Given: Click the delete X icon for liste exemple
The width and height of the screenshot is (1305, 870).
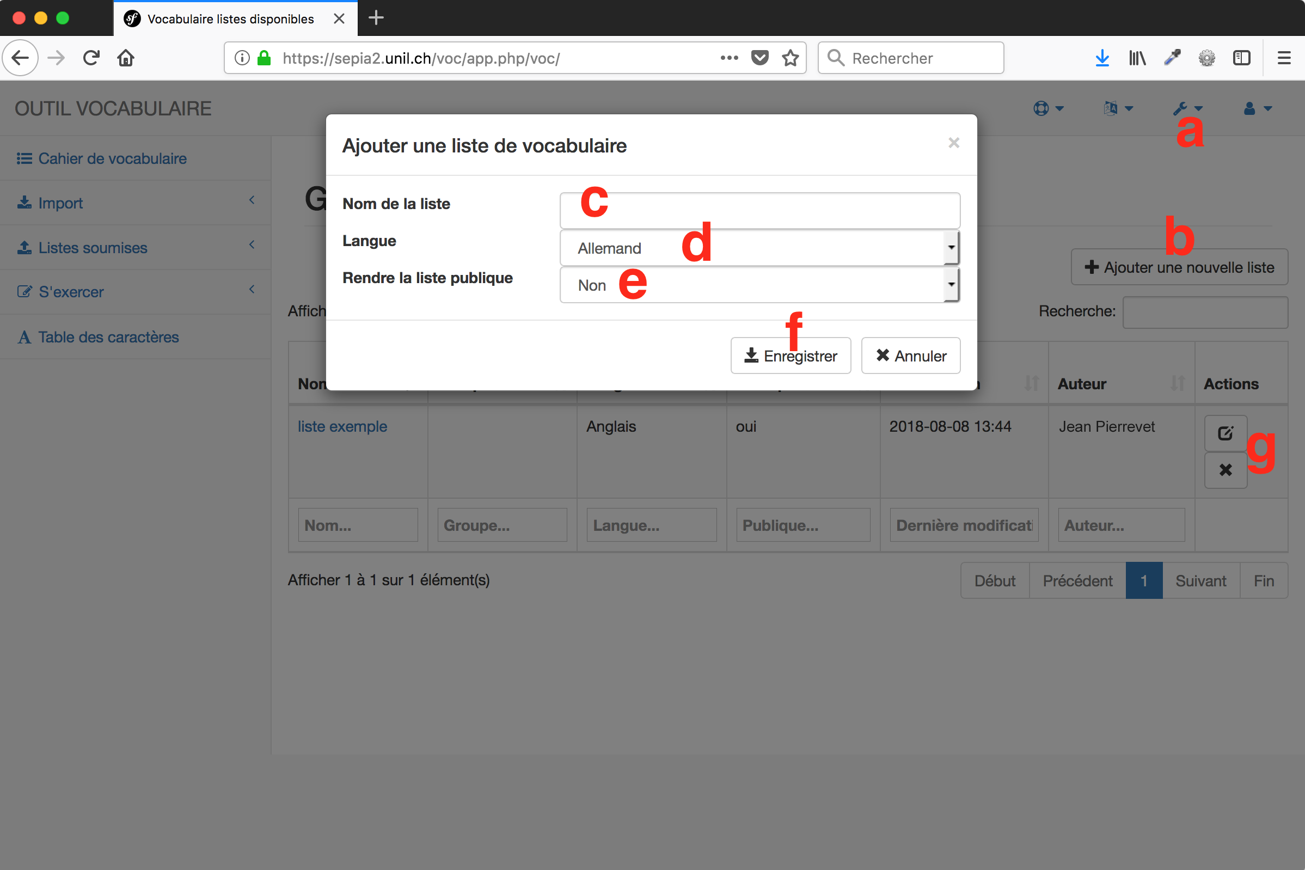Looking at the screenshot, I should [1225, 470].
